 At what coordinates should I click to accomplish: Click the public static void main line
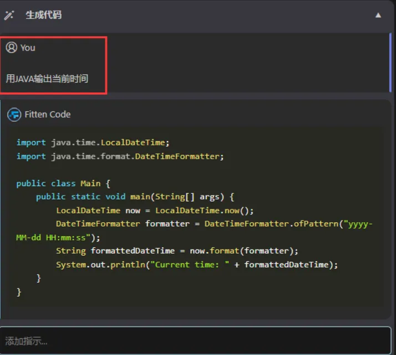click(x=135, y=197)
